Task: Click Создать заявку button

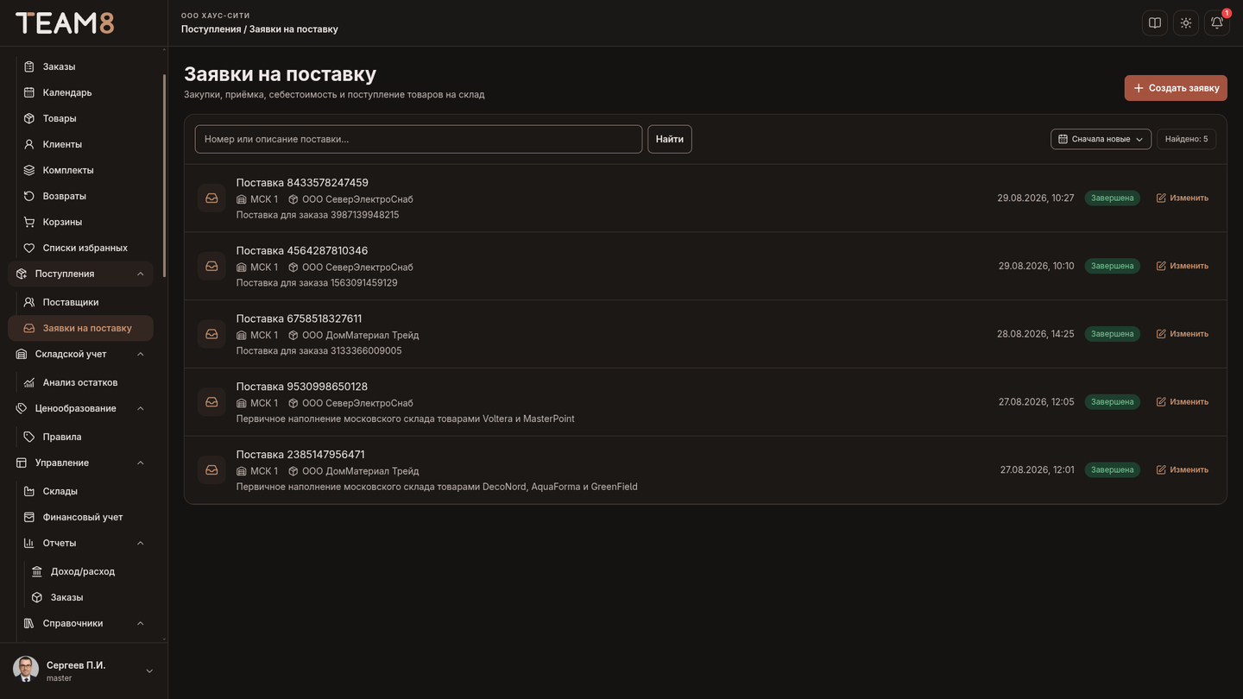Action: click(1176, 88)
